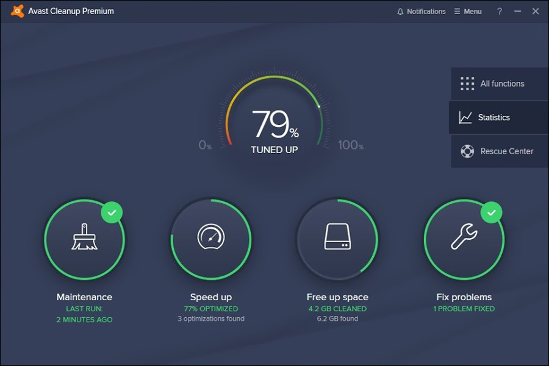Viewport: 549px width, 366px height.
Task: Click the Avast Cleanup Premium title
Action: (x=71, y=11)
